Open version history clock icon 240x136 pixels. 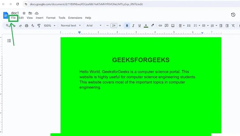233,15
